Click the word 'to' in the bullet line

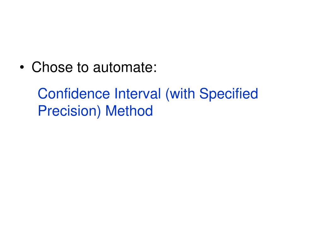click(x=83, y=67)
